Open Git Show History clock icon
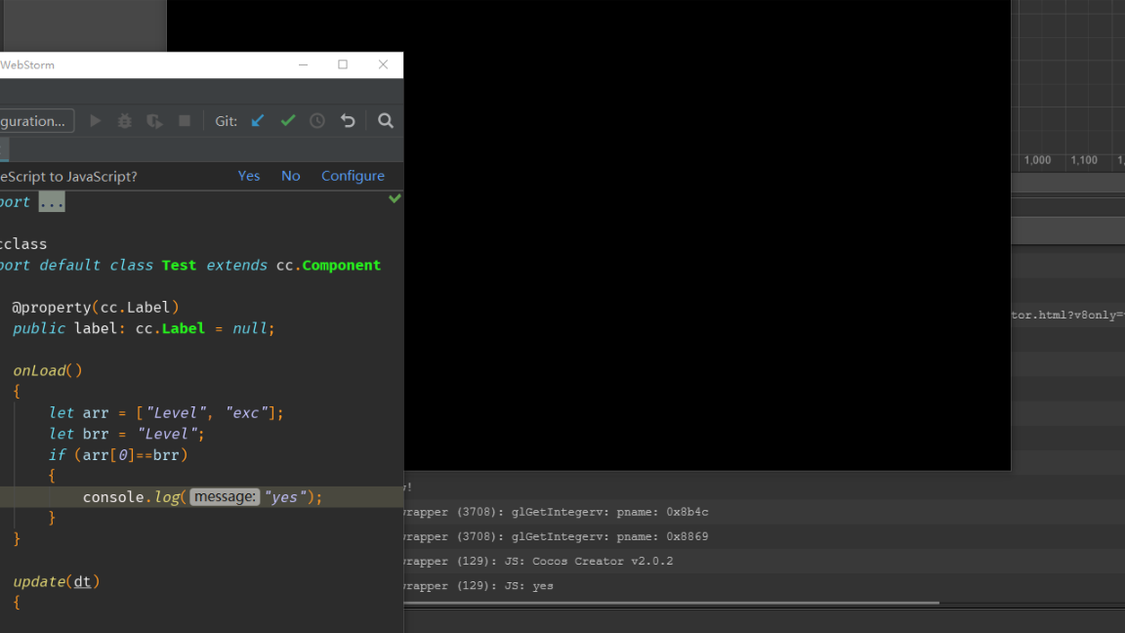 coord(317,120)
